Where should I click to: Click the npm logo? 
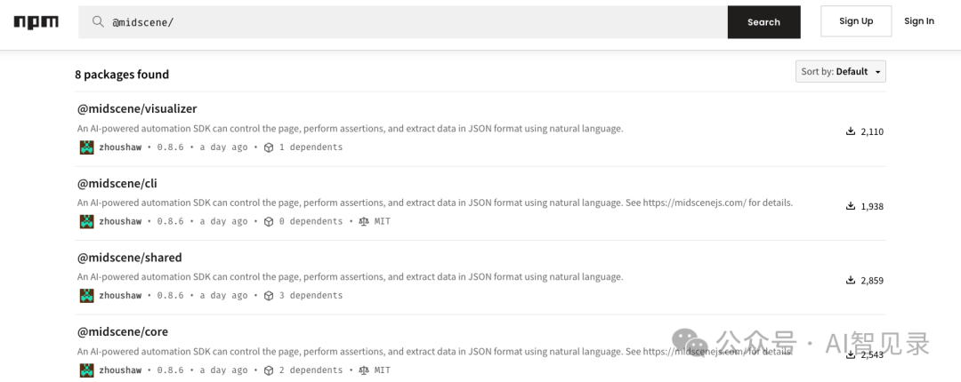[36, 22]
